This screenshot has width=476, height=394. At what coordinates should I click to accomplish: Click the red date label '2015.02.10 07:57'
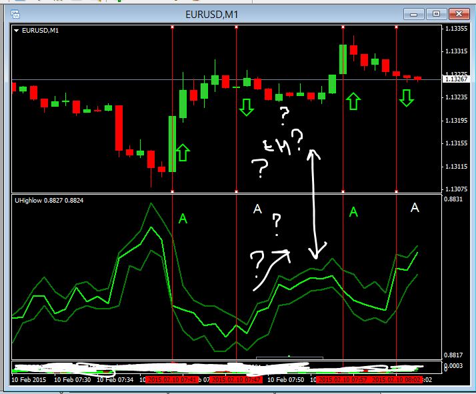point(343,380)
